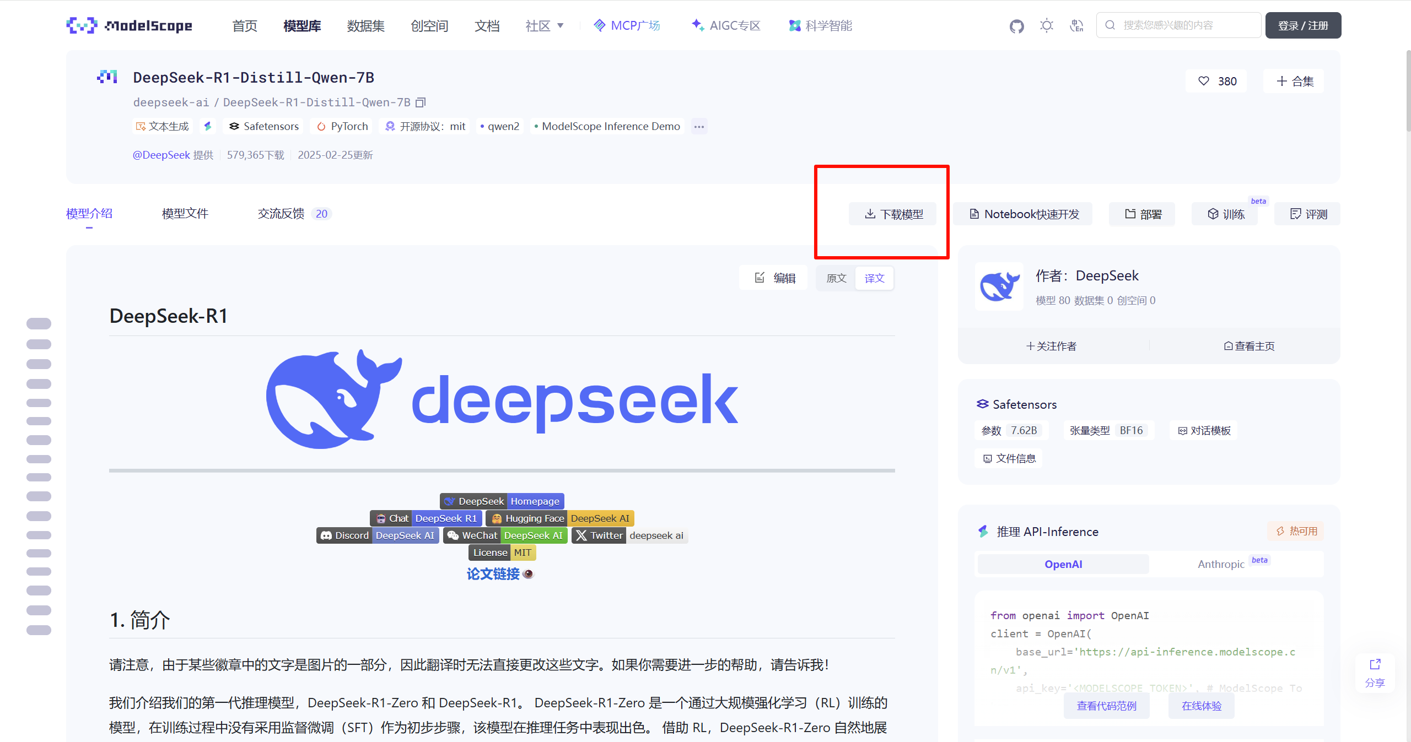Open 数据集 datasets page
Image resolution: width=1411 pixels, height=742 pixels.
coord(366,25)
